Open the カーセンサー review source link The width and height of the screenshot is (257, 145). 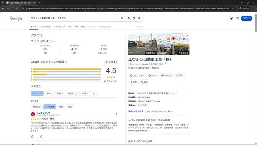click(45, 46)
